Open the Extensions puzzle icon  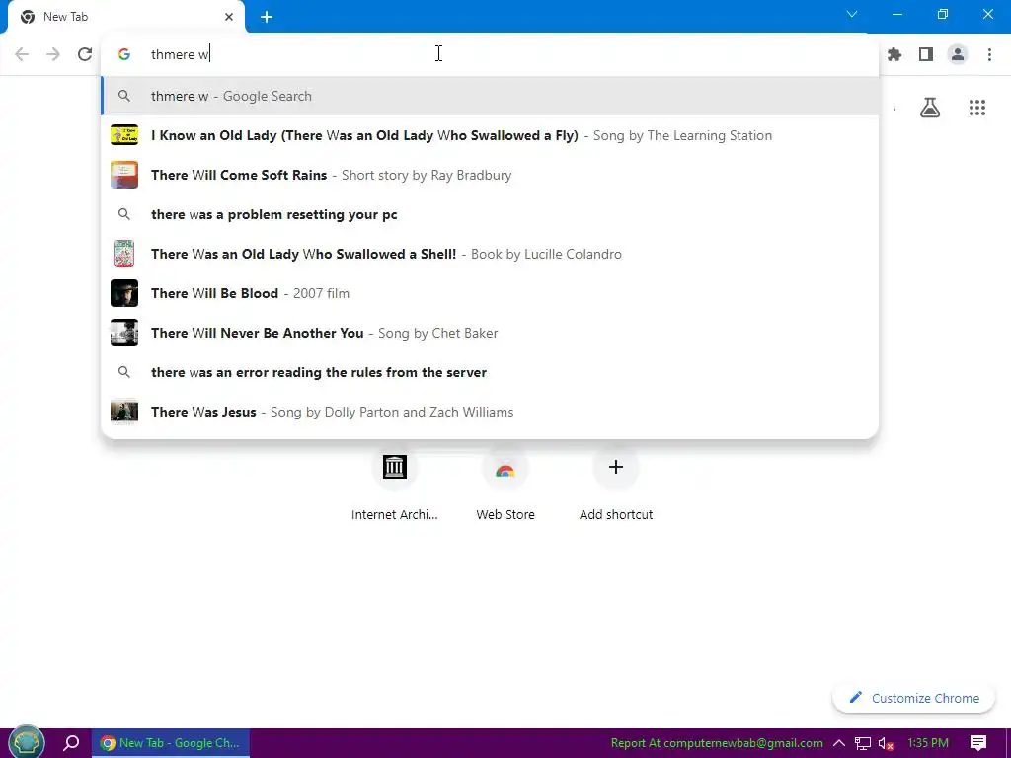click(894, 55)
